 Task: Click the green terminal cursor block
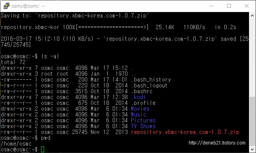tap(43, 149)
